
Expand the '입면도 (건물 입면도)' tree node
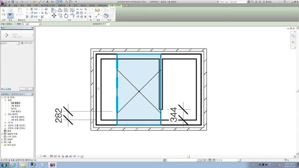point(5,126)
